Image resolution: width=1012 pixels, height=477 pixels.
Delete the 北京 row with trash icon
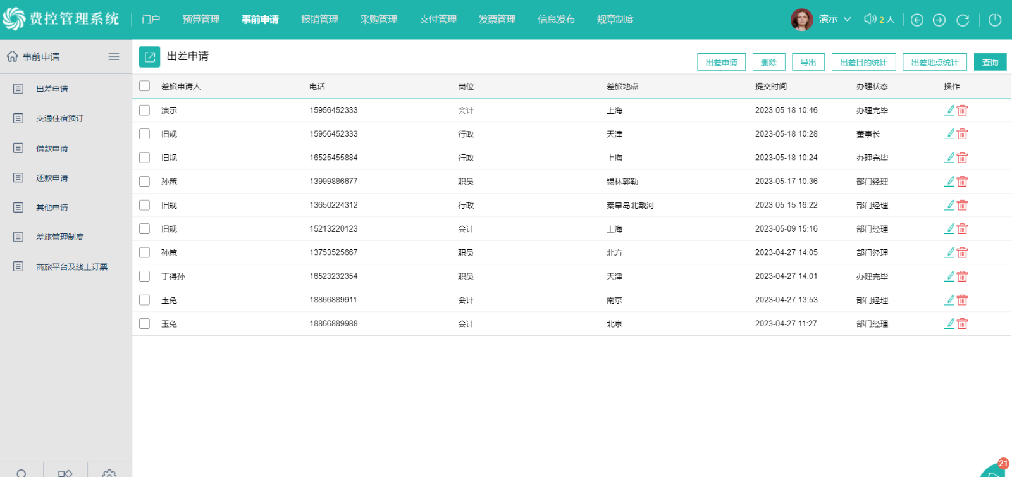962,323
